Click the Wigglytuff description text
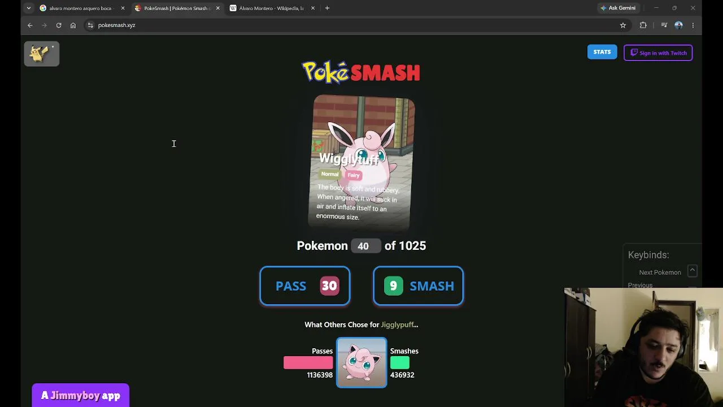This screenshot has width=723, height=407. tap(358, 202)
